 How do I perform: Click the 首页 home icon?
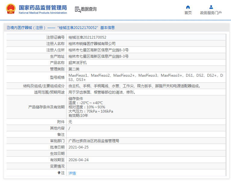(x=188, y=7)
